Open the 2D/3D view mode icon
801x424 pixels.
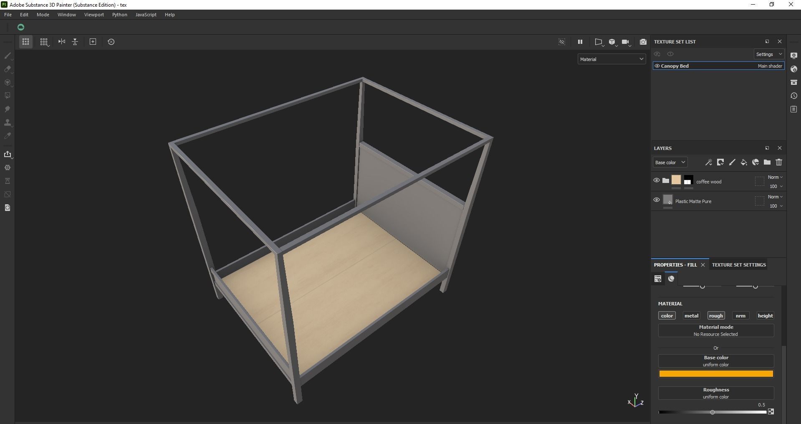tap(599, 42)
